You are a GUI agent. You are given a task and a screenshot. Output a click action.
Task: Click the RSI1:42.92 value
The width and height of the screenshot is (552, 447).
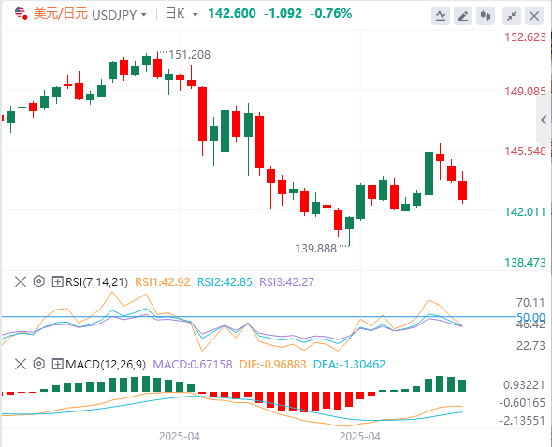point(163,282)
